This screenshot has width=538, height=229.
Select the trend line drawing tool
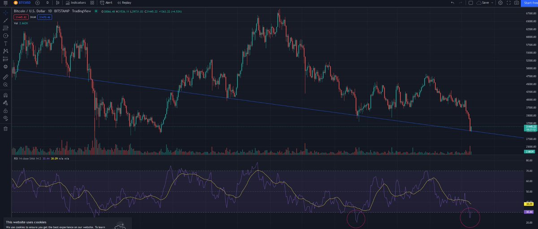[5, 20]
